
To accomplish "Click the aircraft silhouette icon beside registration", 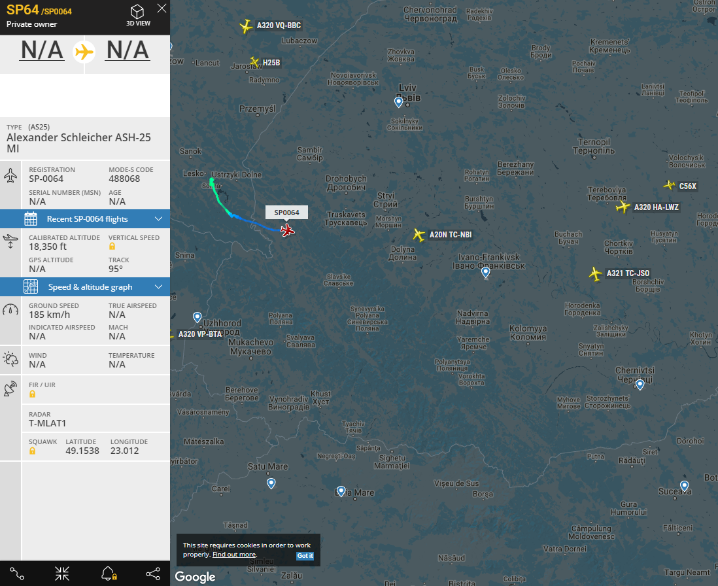I will (x=10, y=175).
